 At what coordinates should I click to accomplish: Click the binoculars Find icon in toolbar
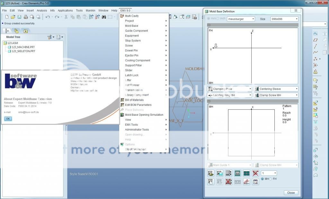pos(104,17)
